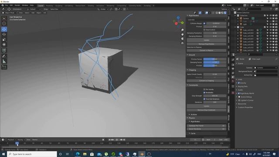Switch perspective/orthographic with the viewport grid icon
The image size is (279, 157).
point(182,43)
